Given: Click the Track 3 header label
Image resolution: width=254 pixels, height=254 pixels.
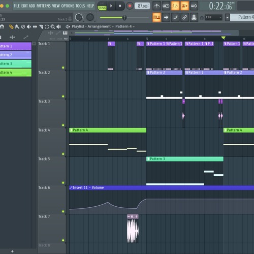Looking at the screenshot, I should [x=44, y=101].
